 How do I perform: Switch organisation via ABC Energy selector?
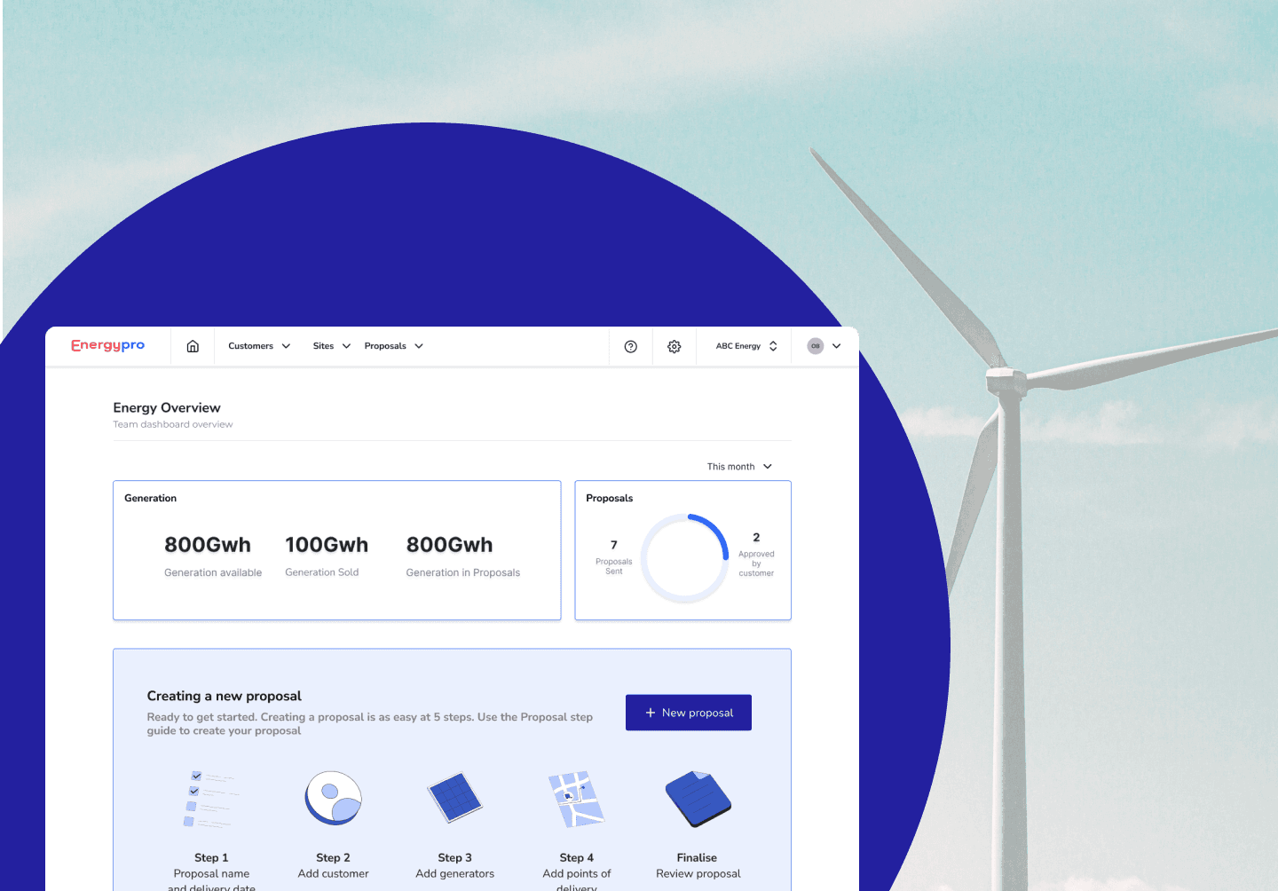[747, 346]
